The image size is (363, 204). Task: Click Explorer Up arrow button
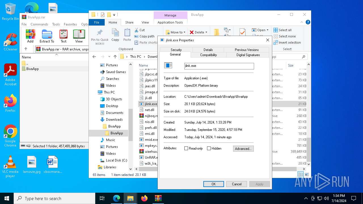coord(115,57)
